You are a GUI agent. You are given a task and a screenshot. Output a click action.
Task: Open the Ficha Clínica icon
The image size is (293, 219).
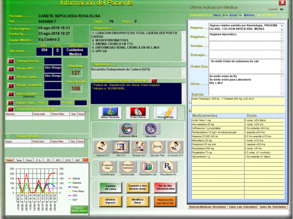tap(138, 113)
